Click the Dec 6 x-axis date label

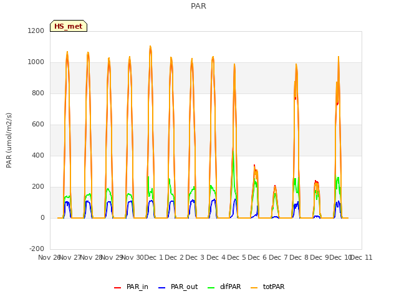coord(257,257)
